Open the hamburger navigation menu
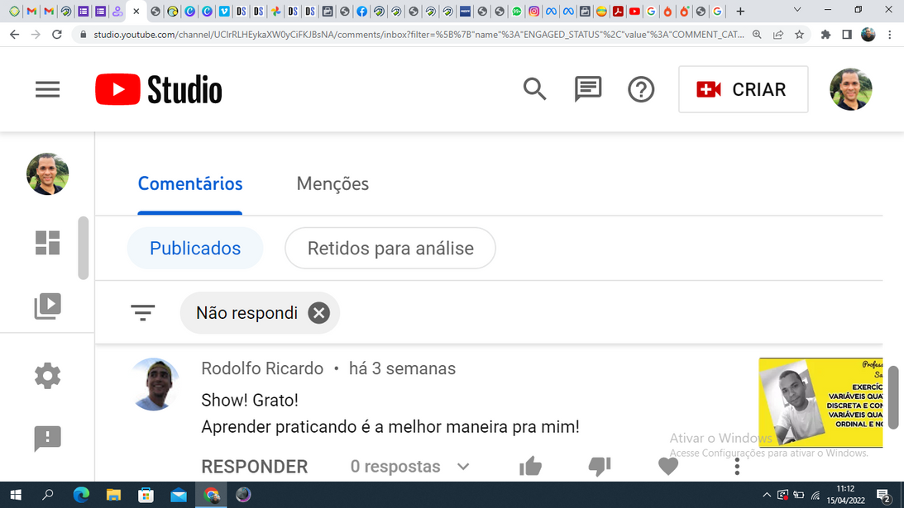 [48, 89]
